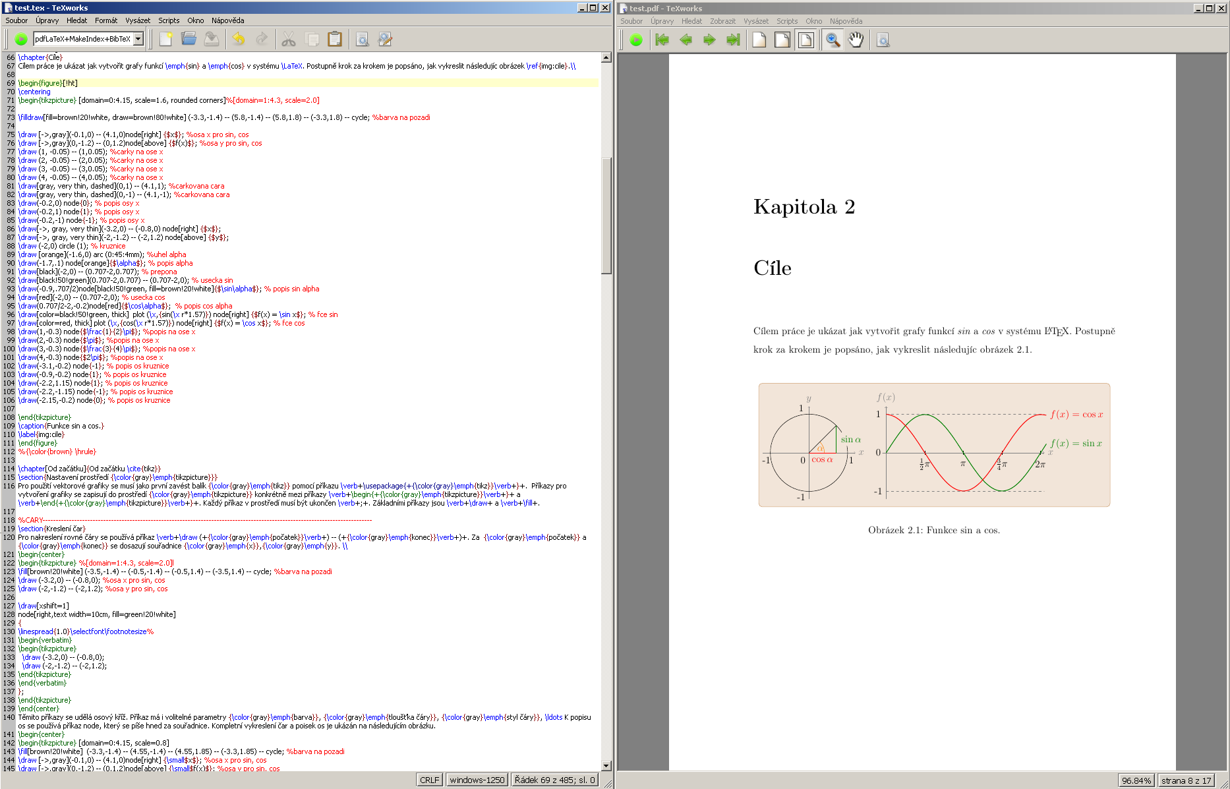1230x789 pixels.
Task: Maximize the test.tex editor window
Action: pos(593,7)
